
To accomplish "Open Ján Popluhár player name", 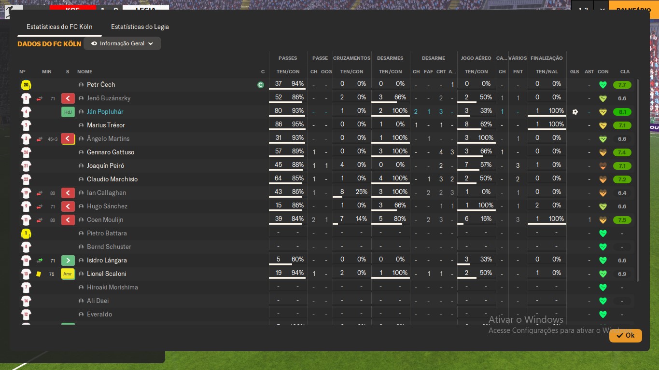I will [x=105, y=111].
